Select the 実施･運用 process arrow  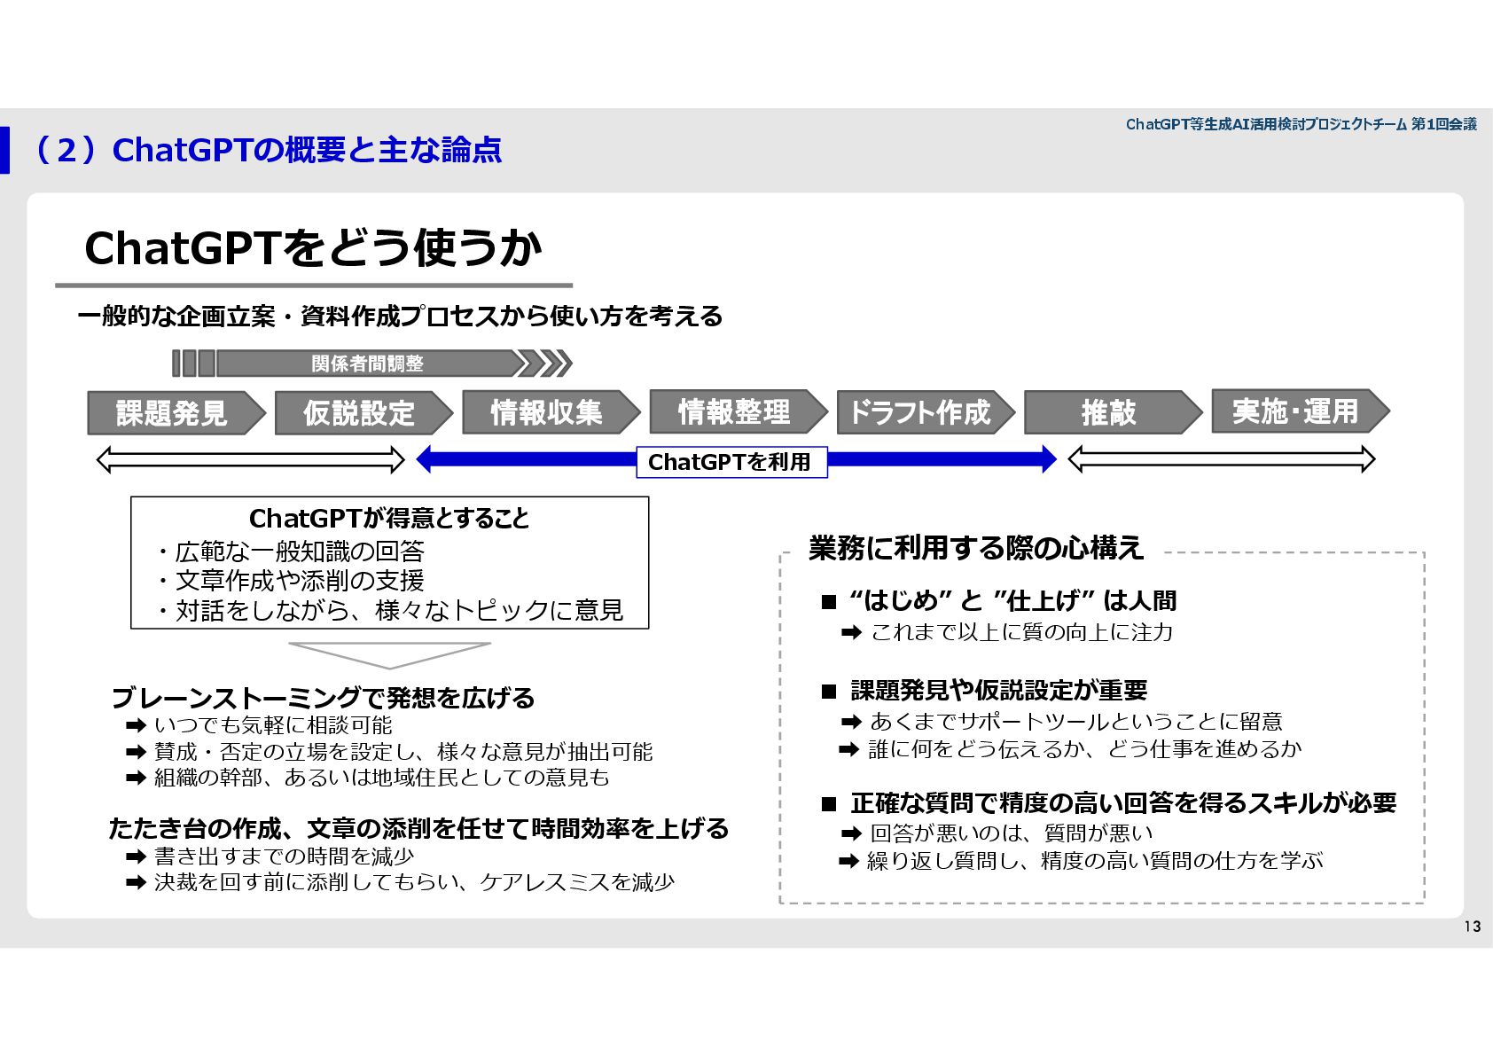pyautogui.click(x=1301, y=411)
